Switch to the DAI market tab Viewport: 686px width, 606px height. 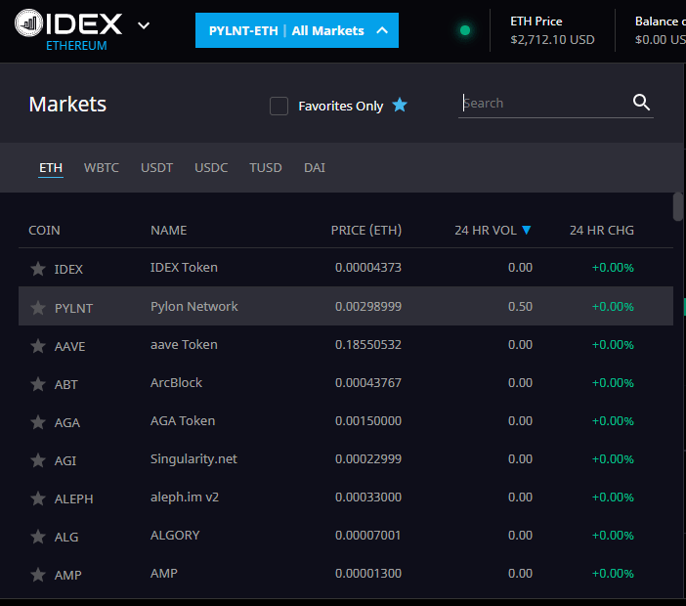point(315,167)
